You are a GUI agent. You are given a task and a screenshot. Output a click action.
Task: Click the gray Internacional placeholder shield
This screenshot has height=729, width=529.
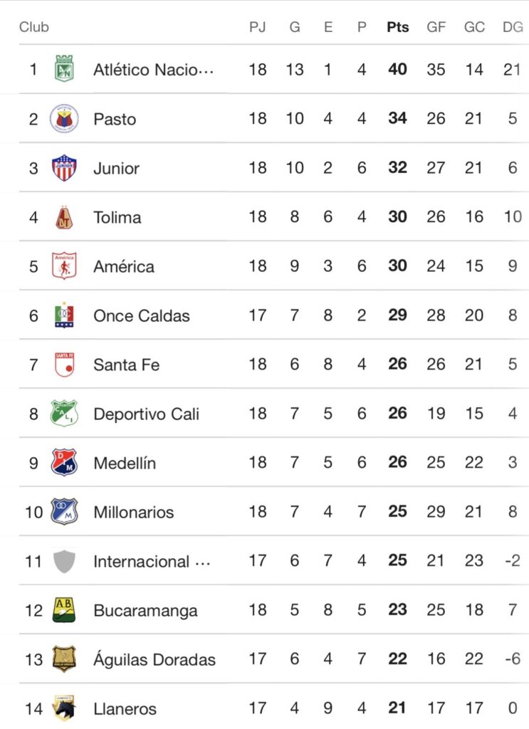click(x=64, y=561)
